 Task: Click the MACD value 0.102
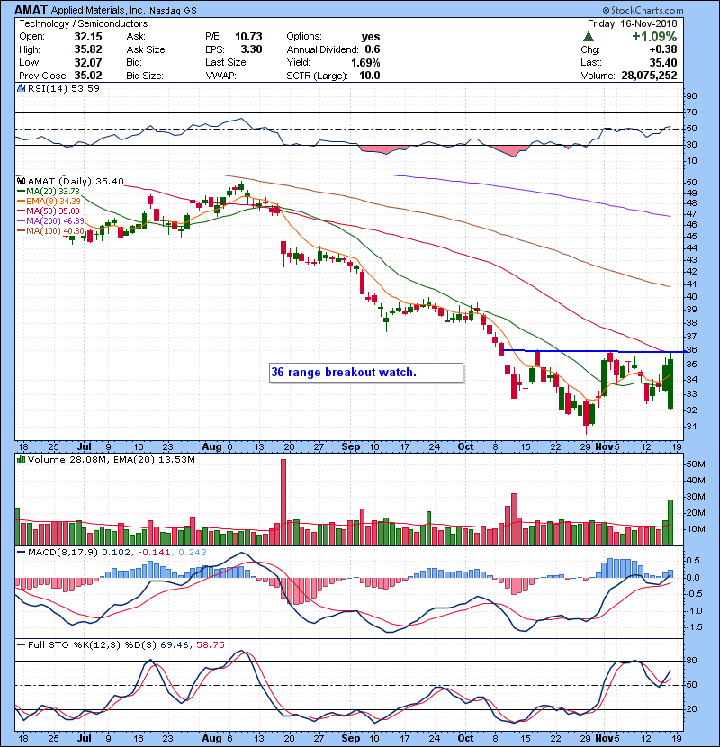click(x=116, y=553)
